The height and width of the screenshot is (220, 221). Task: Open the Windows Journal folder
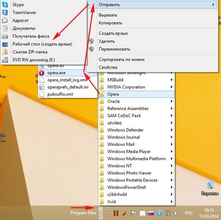[136, 137]
